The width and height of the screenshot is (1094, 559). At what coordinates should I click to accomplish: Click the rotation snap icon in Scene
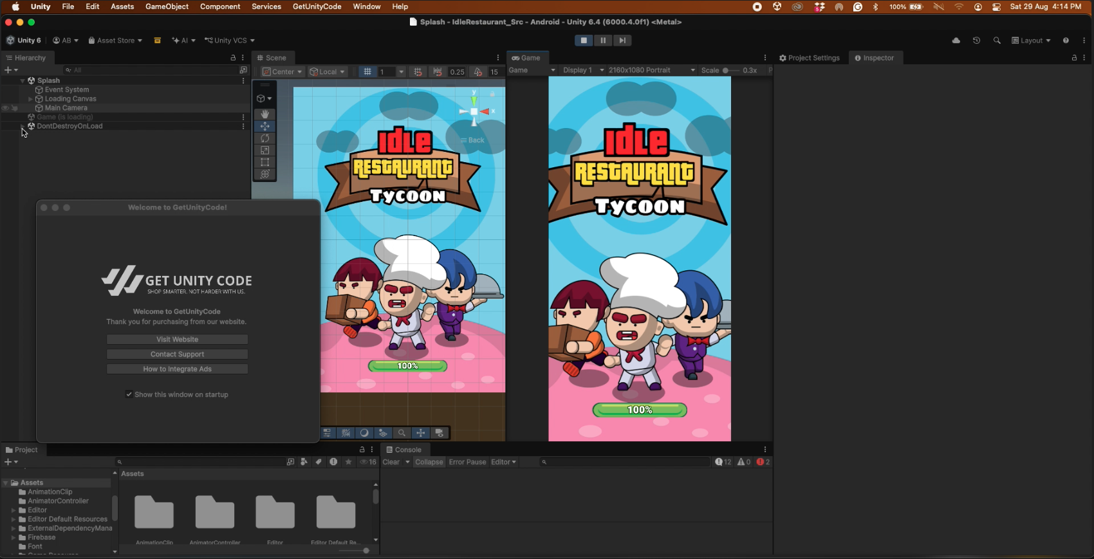click(x=477, y=72)
